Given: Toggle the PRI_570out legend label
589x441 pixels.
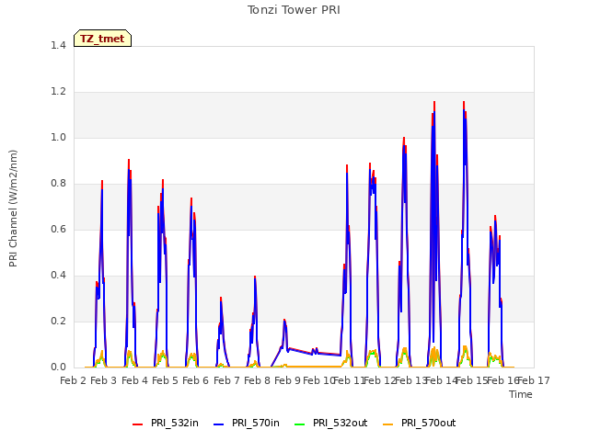Looking at the screenshot, I should [x=428, y=423].
